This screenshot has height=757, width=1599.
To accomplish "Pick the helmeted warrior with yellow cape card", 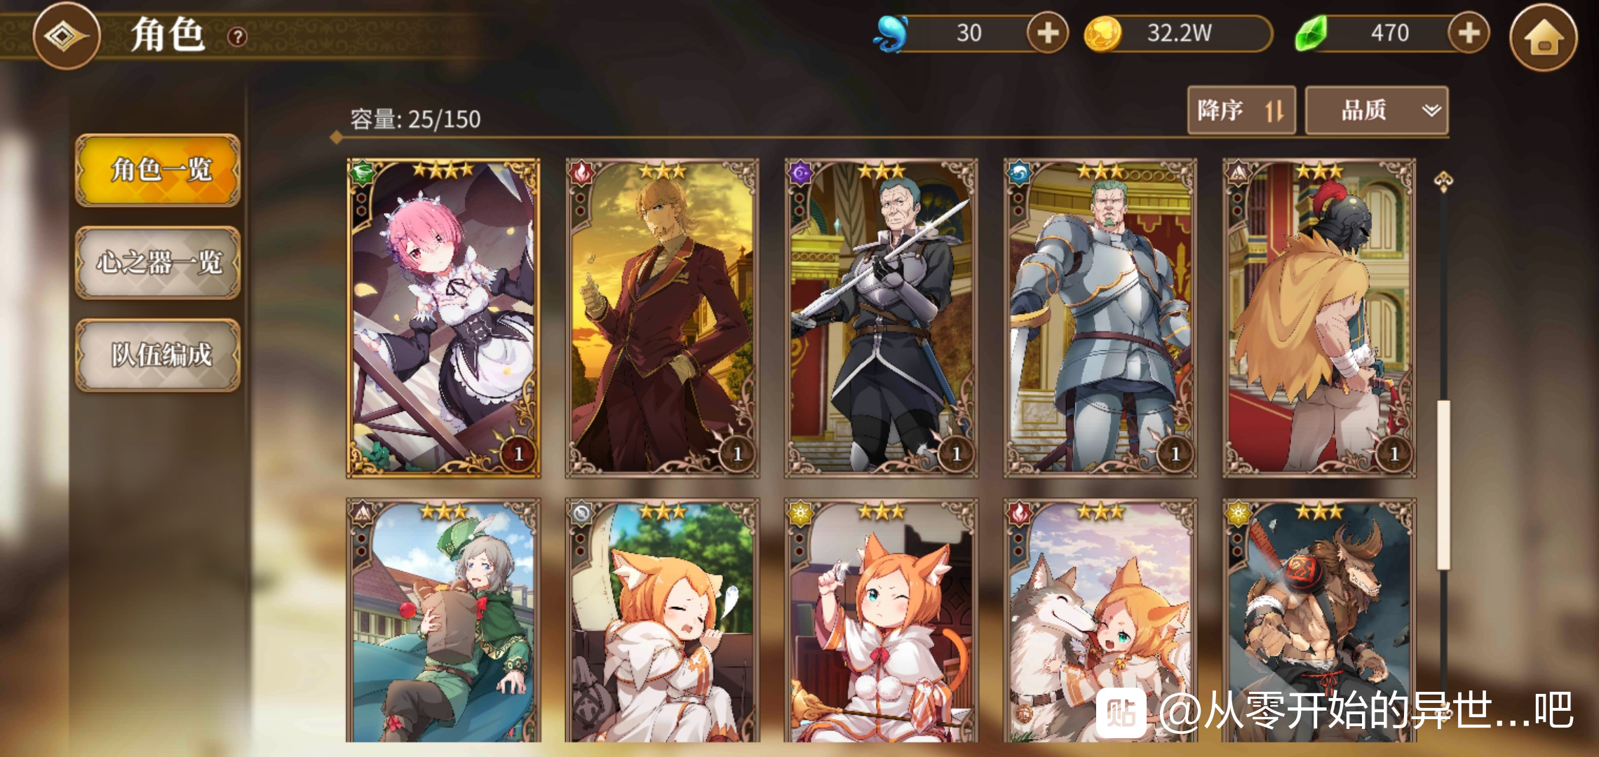I will pyautogui.click(x=1319, y=318).
